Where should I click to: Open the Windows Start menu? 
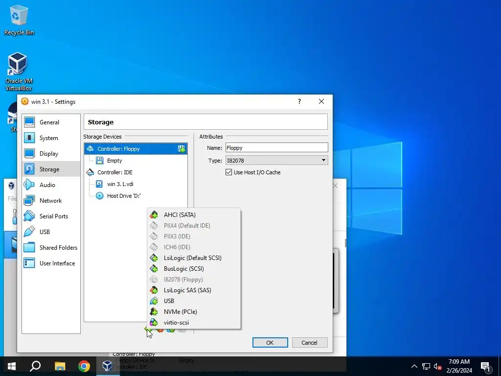(12, 366)
